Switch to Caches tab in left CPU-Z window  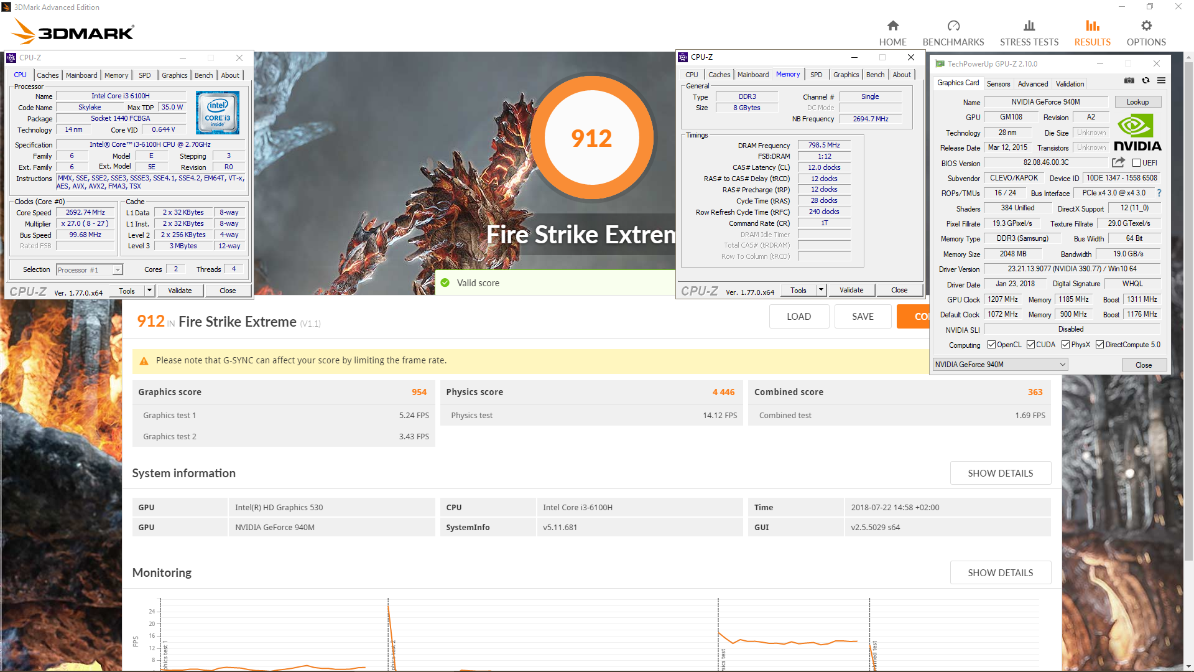click(47, 75)
